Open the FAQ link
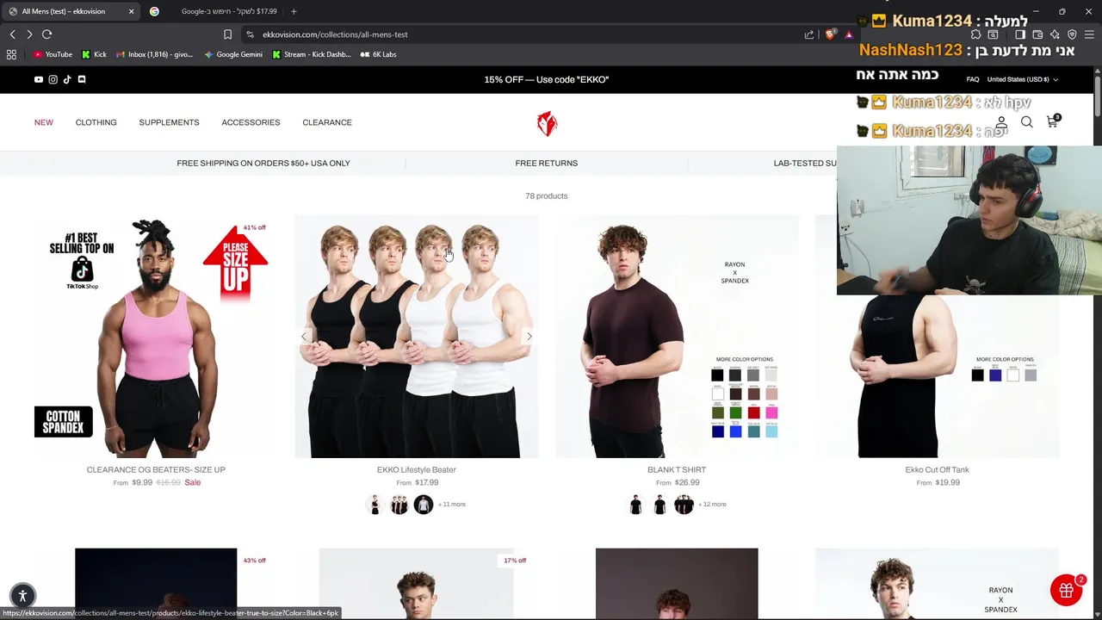 (x=973, y=79)
